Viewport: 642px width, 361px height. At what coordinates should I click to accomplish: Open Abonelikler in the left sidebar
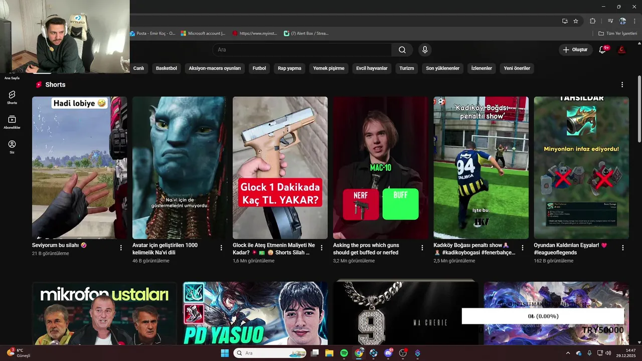[12, 122]
